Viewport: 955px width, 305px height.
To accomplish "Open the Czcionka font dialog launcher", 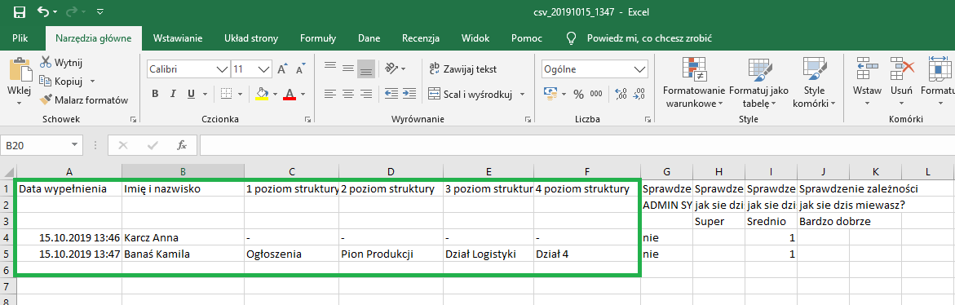I will pos(307,119).
